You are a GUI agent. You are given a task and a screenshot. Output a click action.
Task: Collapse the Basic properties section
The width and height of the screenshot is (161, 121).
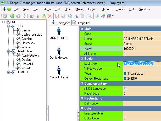coord(82,59)
